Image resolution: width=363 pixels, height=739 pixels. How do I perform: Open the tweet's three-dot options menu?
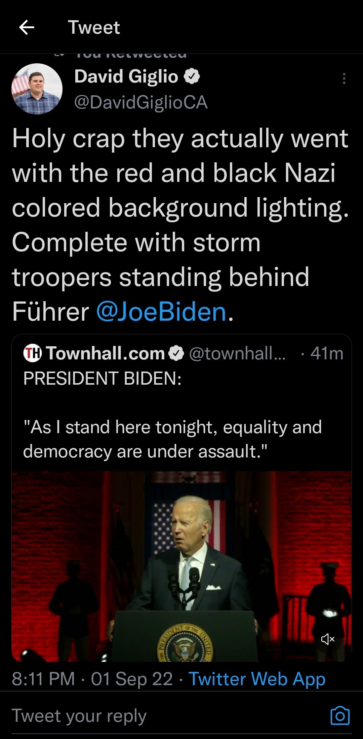pyautogui.click(x=344, y=78)
